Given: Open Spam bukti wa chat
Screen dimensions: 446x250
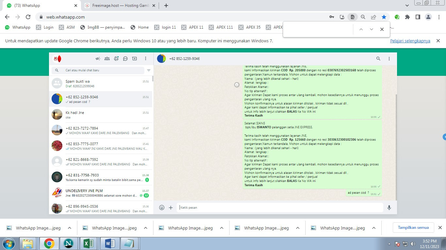Looking at the screenshot, I should [101, 84].
